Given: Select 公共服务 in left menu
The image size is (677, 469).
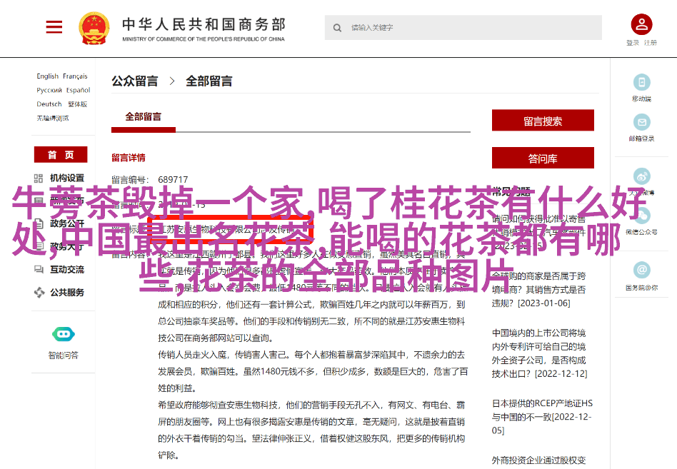Looking at the screenshot, I should (66, 292).
